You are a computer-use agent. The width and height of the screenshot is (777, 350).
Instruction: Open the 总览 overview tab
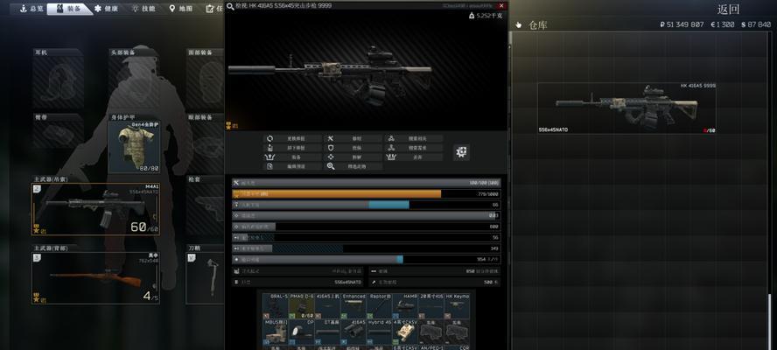click(30, 9)
